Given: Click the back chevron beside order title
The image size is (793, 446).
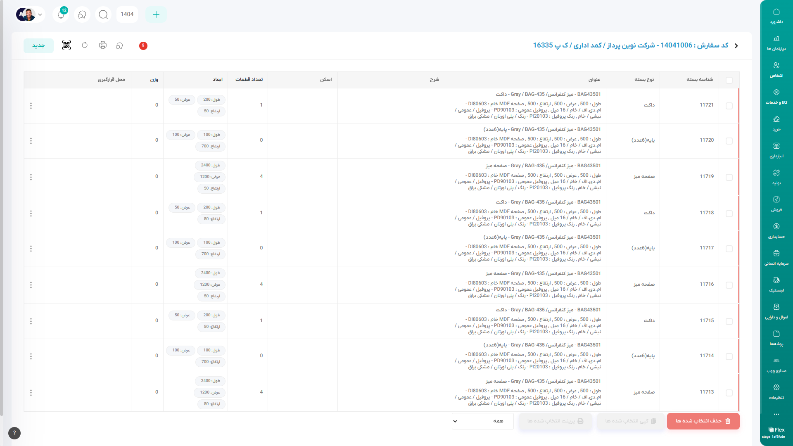Looking at the screenshot, I should [736, 46].
